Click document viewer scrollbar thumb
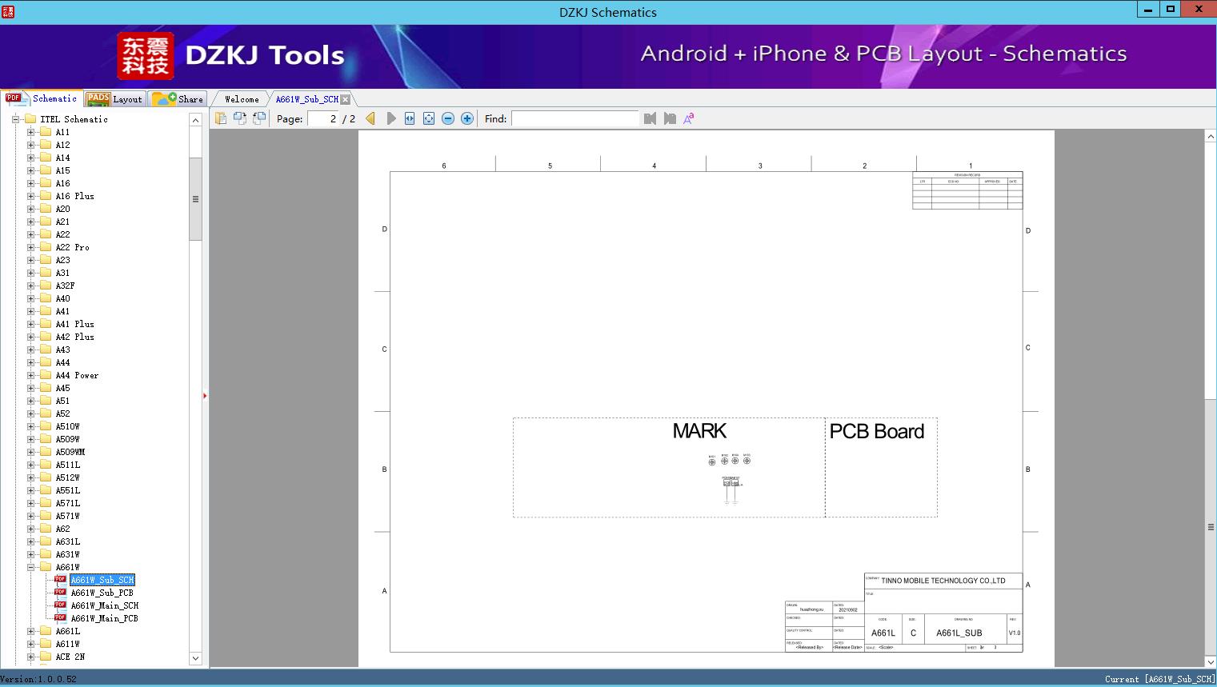1217x687 pixels. pyautogui.click(x=1211, y=528)
